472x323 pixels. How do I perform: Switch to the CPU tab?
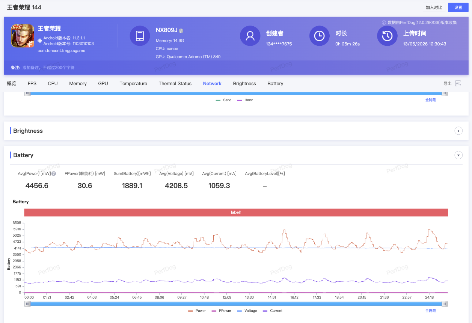pyautogui.click(x=53, y=83)
